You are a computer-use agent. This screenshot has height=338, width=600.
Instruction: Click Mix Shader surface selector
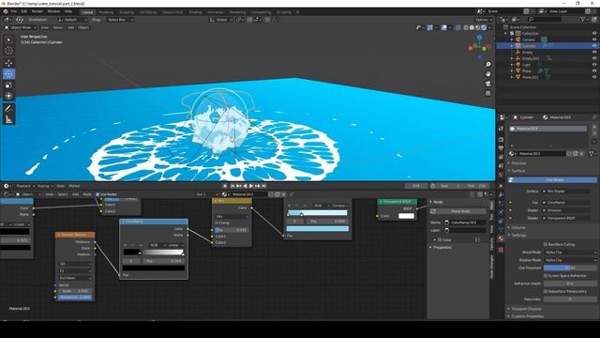[566, 191]
